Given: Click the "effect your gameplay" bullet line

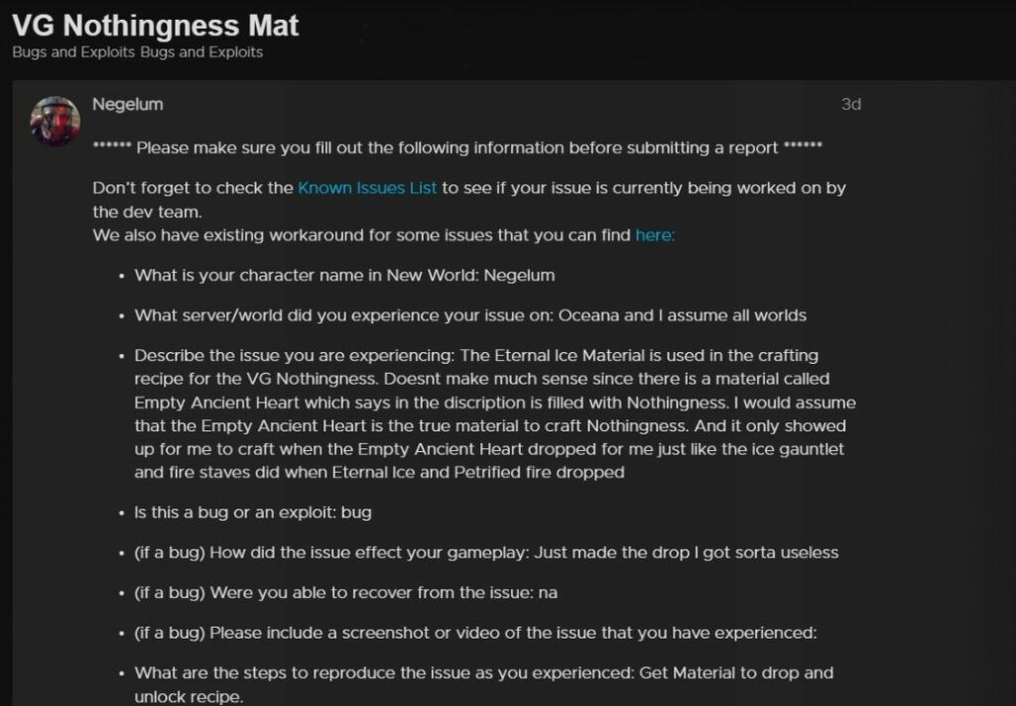Looking at the screenshot, I should (486, 552).
